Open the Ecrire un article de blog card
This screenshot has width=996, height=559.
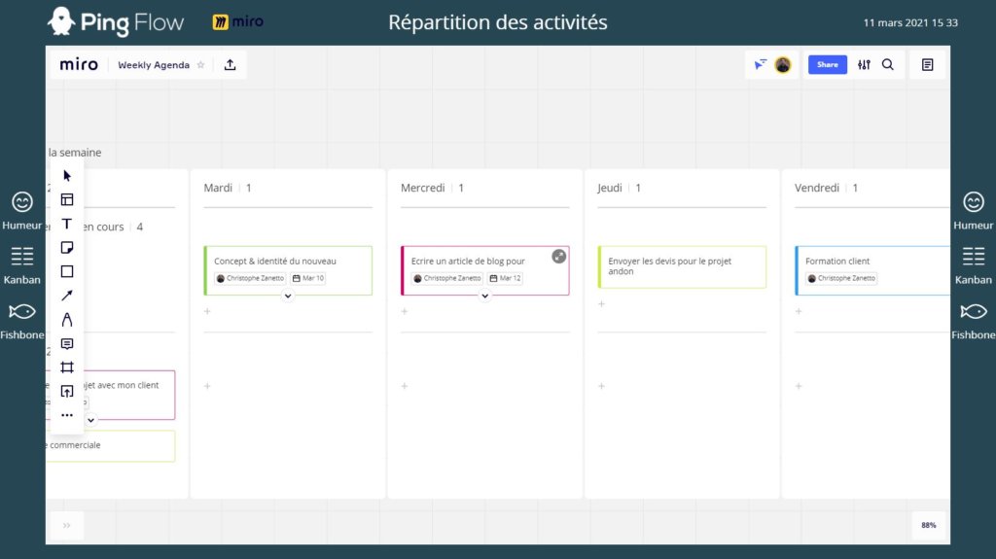tap(484, 270)
